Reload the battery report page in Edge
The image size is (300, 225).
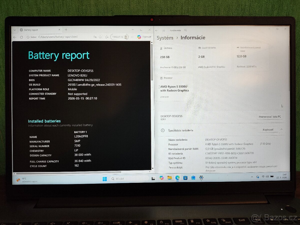pos(21,37)
